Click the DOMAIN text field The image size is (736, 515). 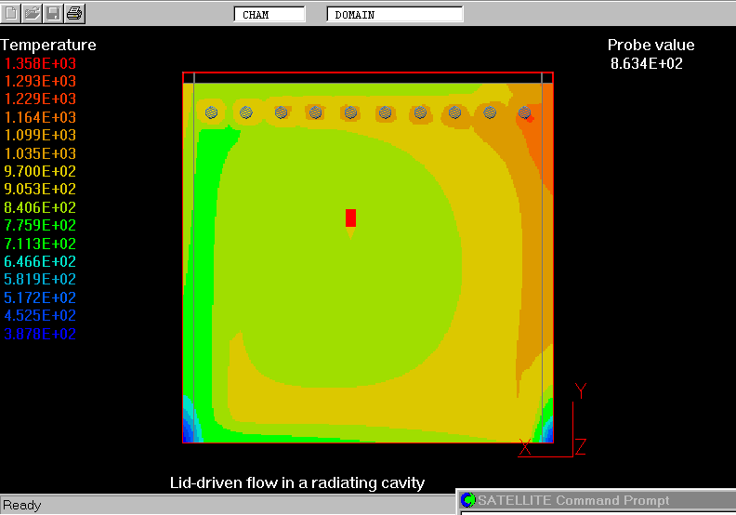pos(394,15)
